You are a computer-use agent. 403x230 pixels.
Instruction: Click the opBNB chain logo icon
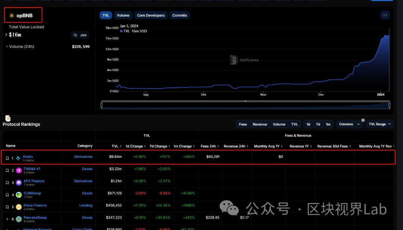tap(12, 16)
